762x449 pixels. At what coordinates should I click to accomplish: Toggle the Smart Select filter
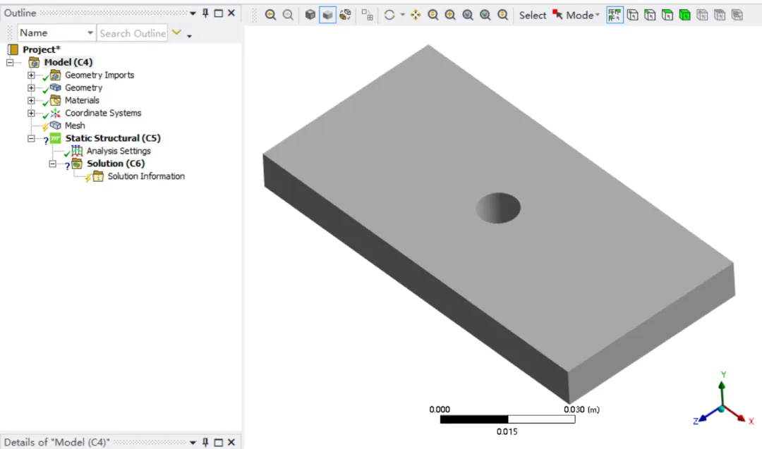615,15
